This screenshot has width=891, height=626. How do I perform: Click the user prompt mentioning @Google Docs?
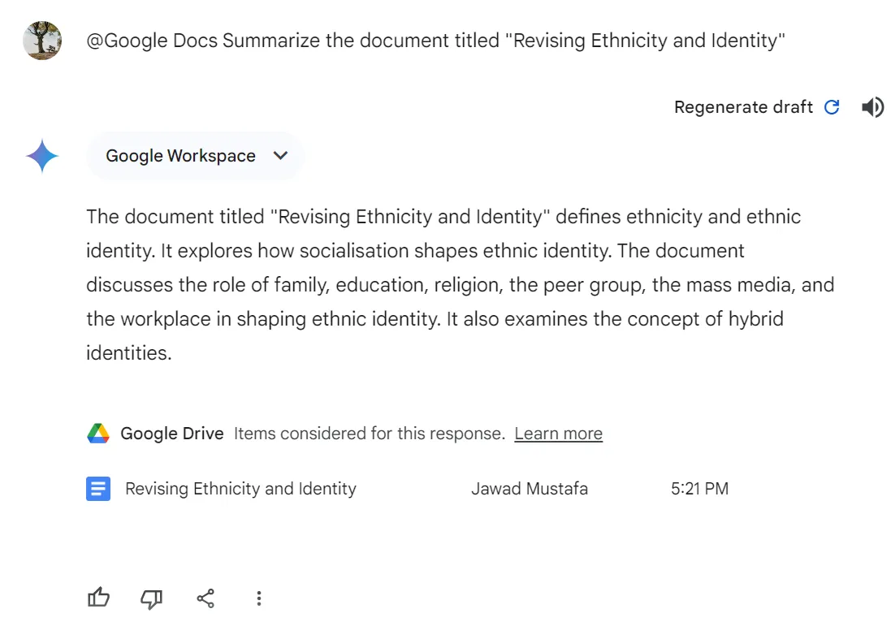pos(435,41)
